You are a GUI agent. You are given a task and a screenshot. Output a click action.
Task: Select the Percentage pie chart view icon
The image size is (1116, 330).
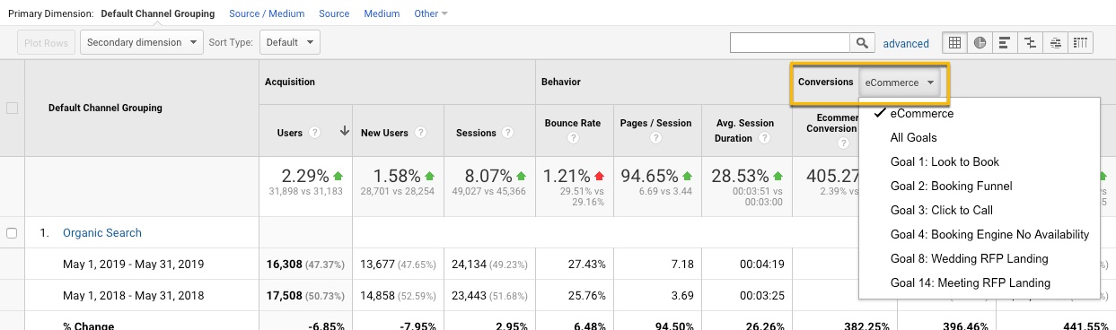(x=980, y=42)
